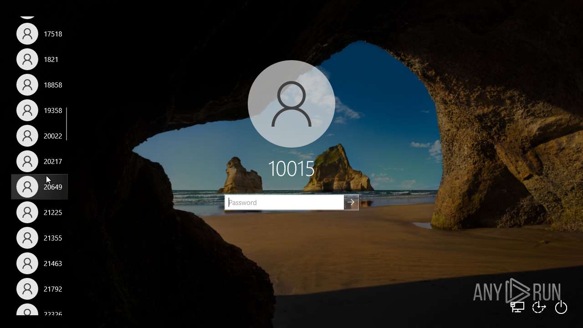This screenshot has height=328, width=583.
Task: Click avatar icon for user 17518
Action: coord(27,34)
